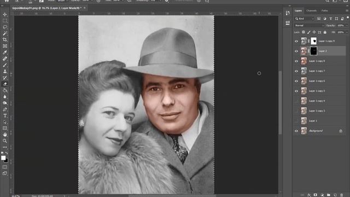Close the open document tab
The height and width of the screenshot is (197, 350).
coord(85,8)
